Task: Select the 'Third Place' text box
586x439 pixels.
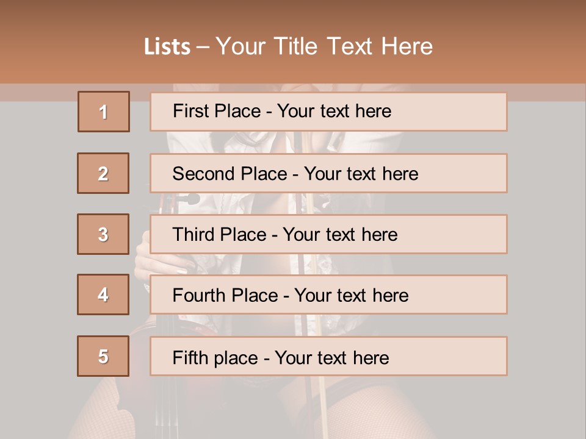Action: [328, 234]
